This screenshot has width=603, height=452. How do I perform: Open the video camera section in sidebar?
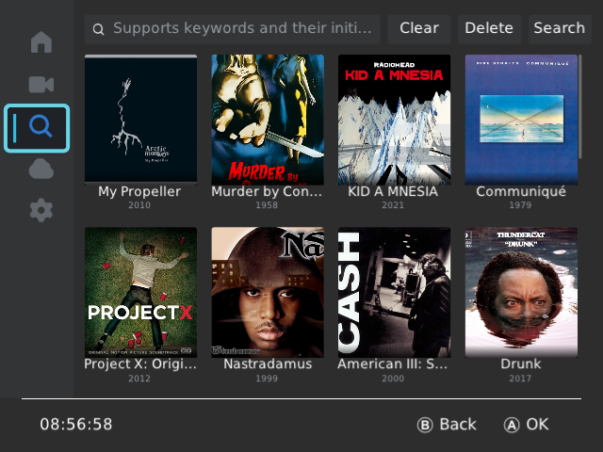(41, 84)
